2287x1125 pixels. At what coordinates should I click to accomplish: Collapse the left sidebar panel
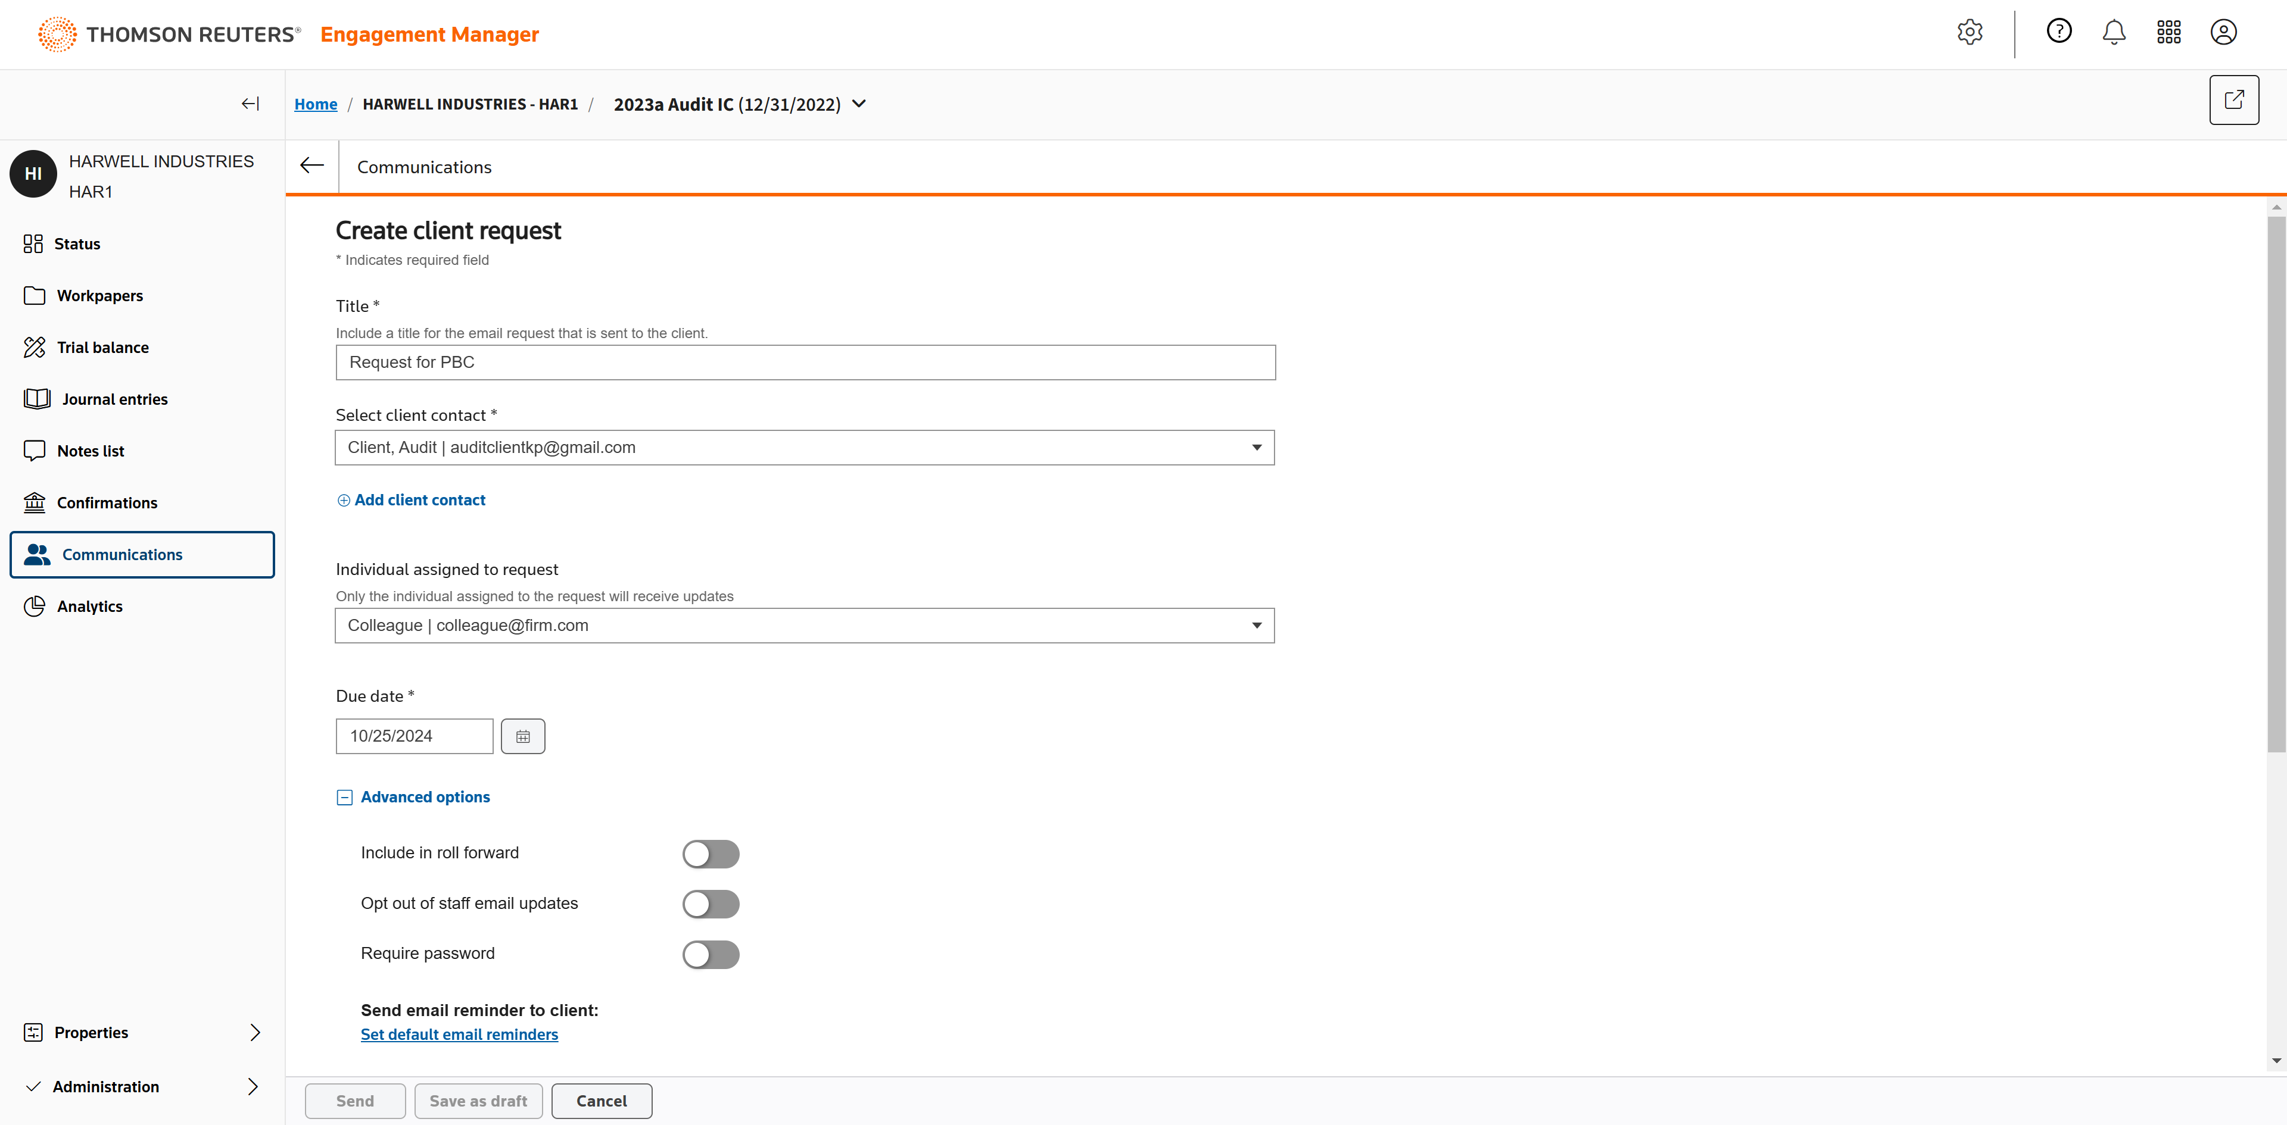tap(250, 104)
